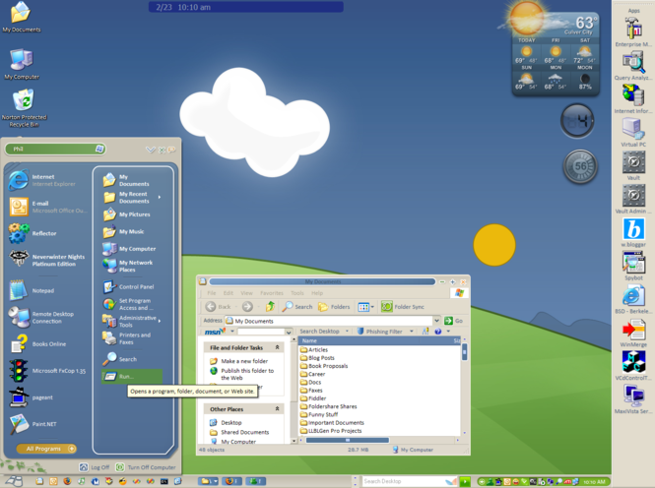
Task: Collapse File and Folder Tasks panel
Action: tap(277, 347)
